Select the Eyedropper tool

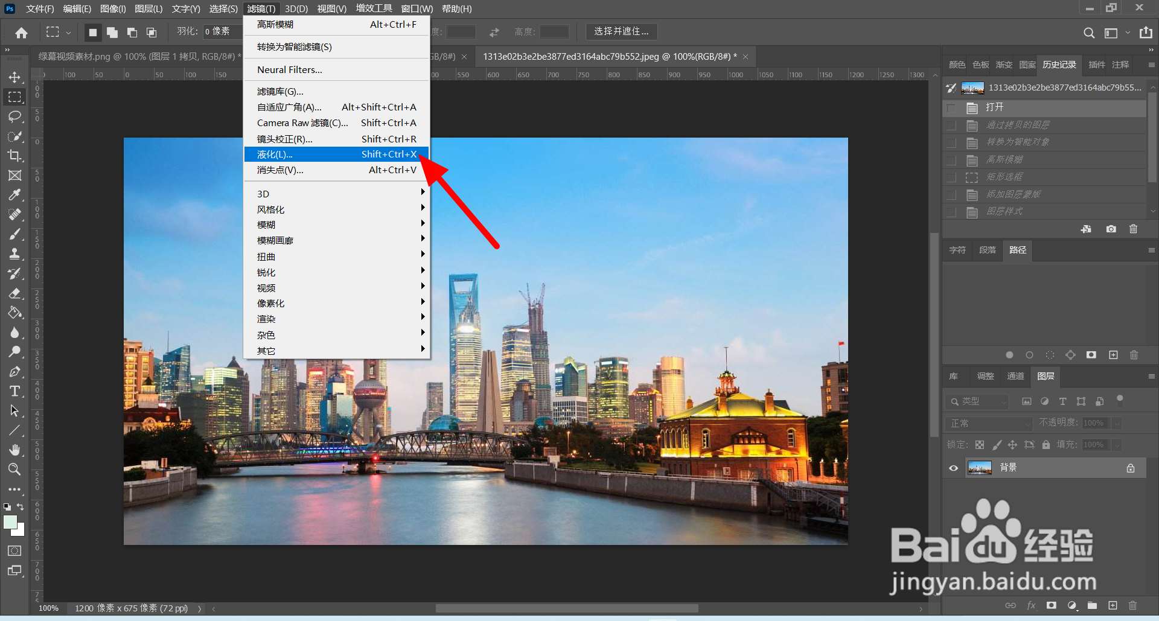[x=14, y=195]
